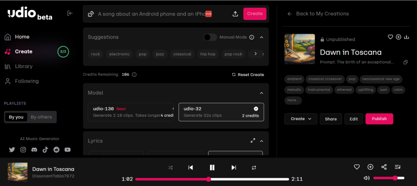
Task: Download Dawn in Toscana using download icon
Action: click(406, 37)
